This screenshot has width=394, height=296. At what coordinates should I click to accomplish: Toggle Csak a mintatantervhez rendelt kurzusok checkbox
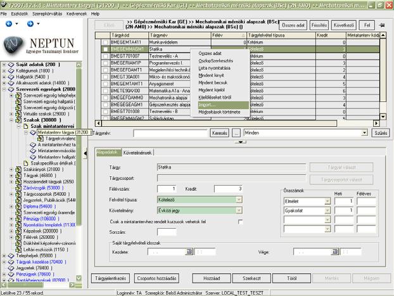[240, 222]
